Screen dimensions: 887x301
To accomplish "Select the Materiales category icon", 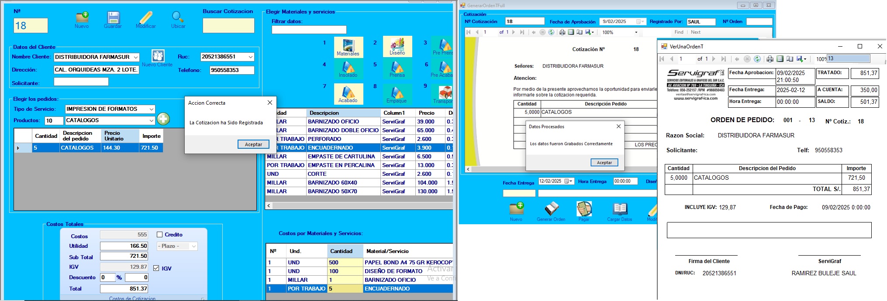I will point(348,46).
